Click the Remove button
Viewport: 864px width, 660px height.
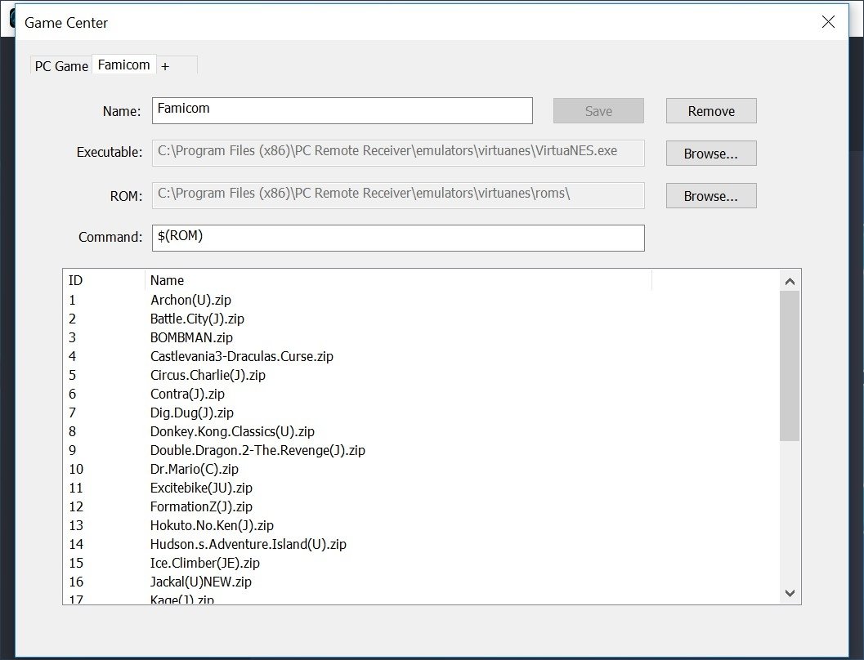pos(711,110)
